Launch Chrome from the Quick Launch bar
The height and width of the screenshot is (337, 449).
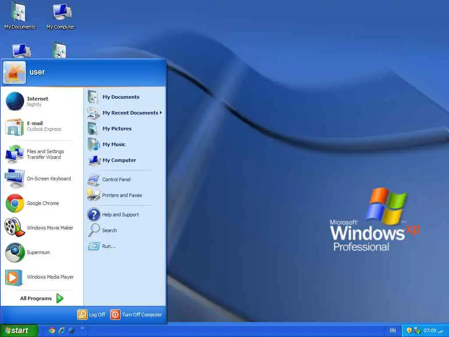point(52,330)
